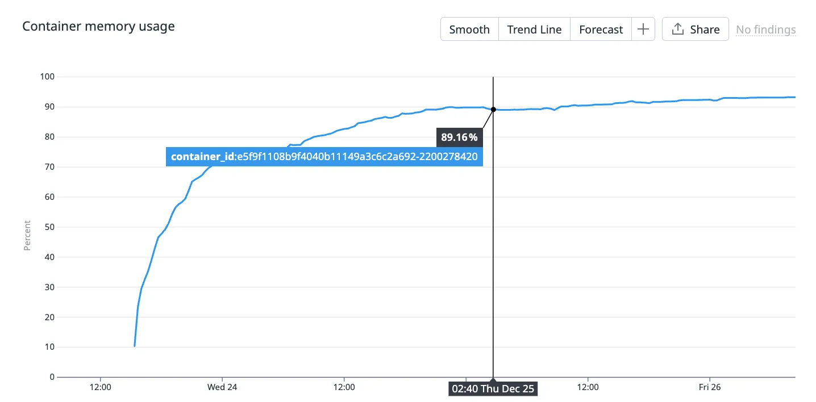Click the 02:40 Thu Dec 25 time marker

click(x=493, y=388)
